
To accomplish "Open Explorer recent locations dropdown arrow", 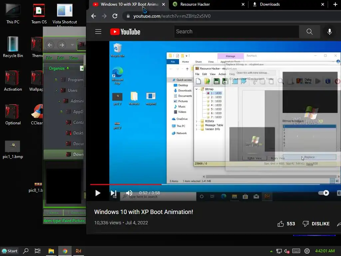I will tap(72, 45).
